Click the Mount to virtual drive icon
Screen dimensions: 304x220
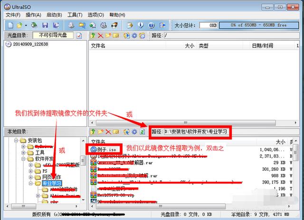coord(104,25)
